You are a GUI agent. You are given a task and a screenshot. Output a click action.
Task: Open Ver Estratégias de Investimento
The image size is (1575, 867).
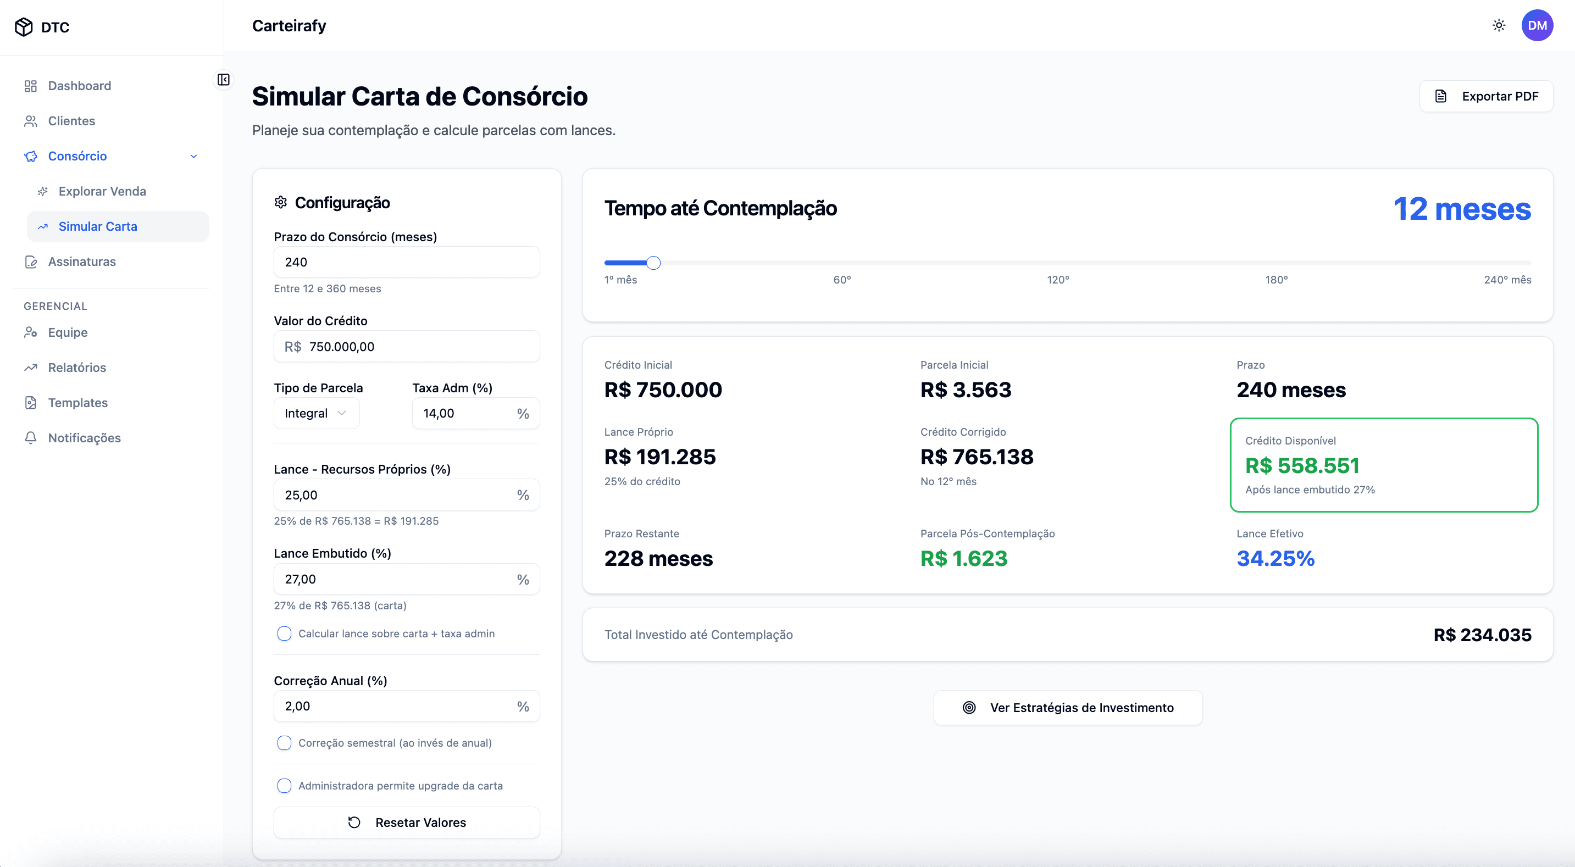point(1068,708)
